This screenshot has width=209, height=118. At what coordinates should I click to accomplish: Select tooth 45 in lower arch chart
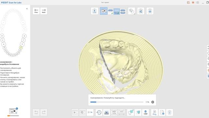[5, 48]
